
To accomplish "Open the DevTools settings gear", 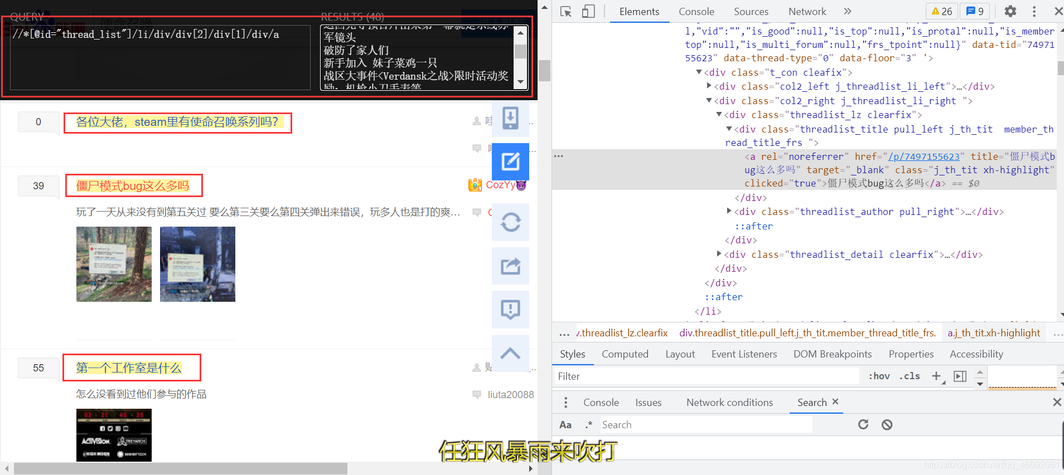I will 1010,11.
